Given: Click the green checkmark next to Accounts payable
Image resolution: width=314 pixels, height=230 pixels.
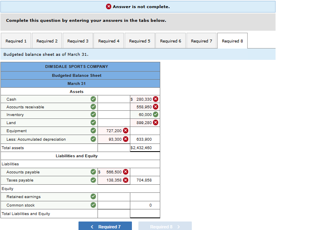Looking at the screenshot, I should coord(93,172).
